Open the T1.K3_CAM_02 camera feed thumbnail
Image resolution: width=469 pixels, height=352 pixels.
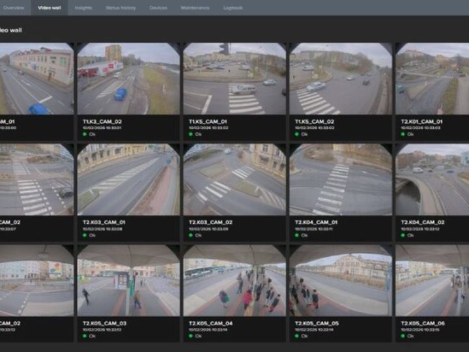pos(128,78)
